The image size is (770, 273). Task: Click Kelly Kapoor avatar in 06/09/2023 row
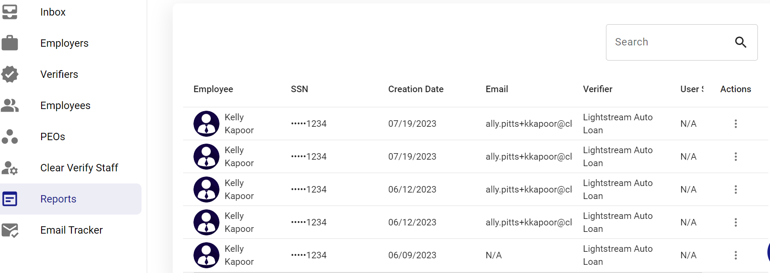click(x=206, y=255)
